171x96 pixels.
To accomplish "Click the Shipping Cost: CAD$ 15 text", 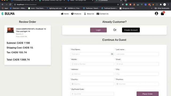I will (20, 48).
